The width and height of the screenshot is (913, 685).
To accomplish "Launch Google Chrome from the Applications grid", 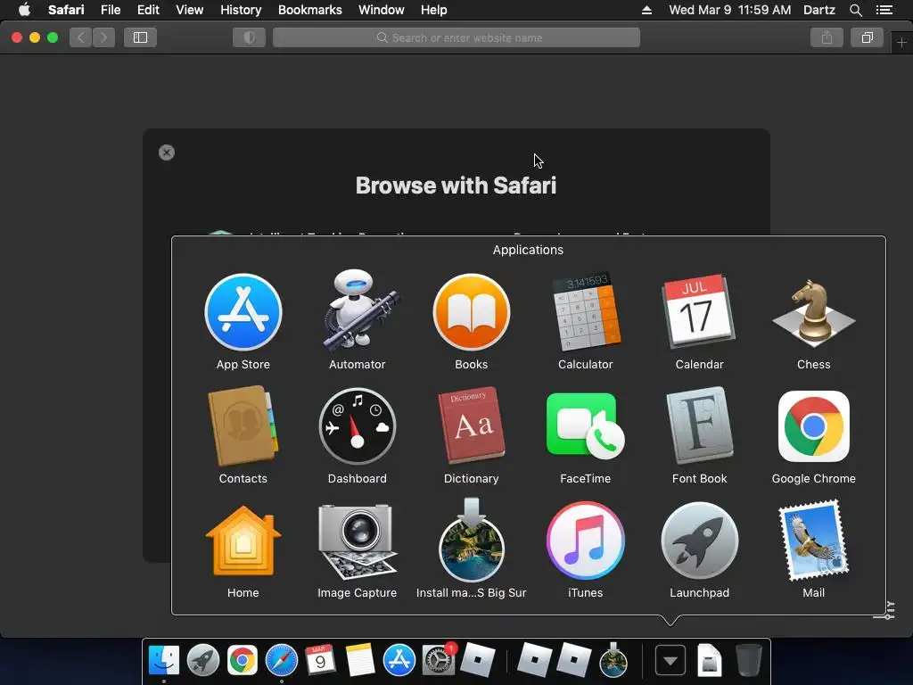I will (813, 426).
